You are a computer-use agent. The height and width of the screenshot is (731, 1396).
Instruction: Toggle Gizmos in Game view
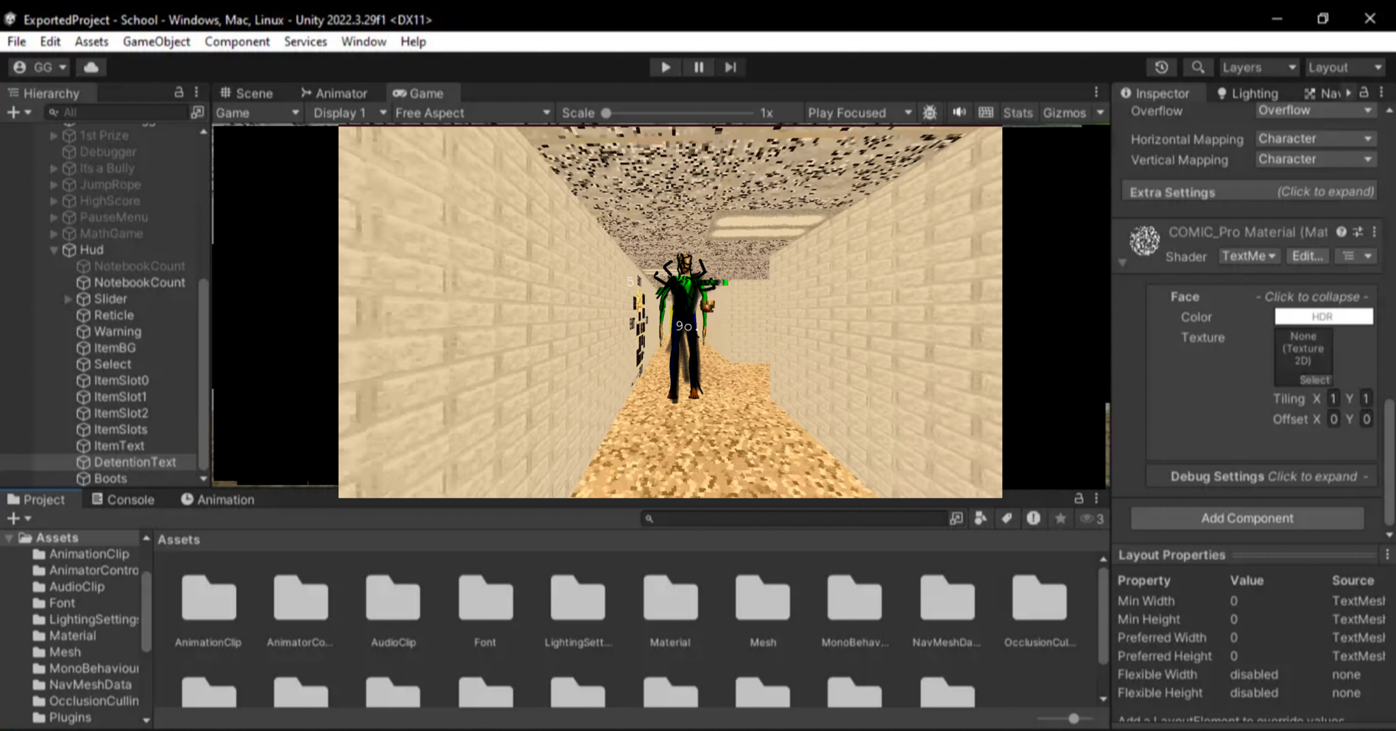[x=1064, y=113]
